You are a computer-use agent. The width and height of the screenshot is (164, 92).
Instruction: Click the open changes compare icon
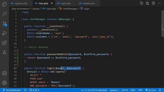(148, 3)
